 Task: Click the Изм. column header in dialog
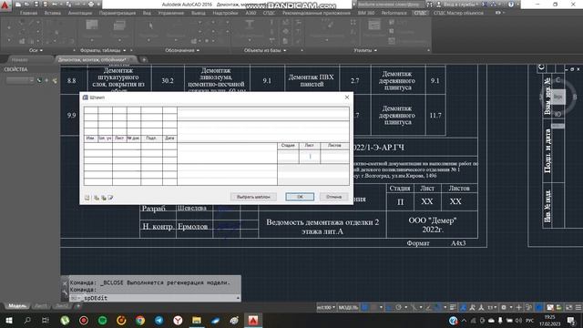point(90,138)
